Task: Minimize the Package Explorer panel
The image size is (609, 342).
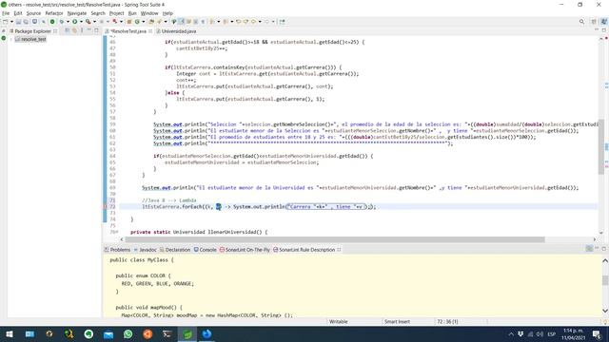Action: pos(88,30)
